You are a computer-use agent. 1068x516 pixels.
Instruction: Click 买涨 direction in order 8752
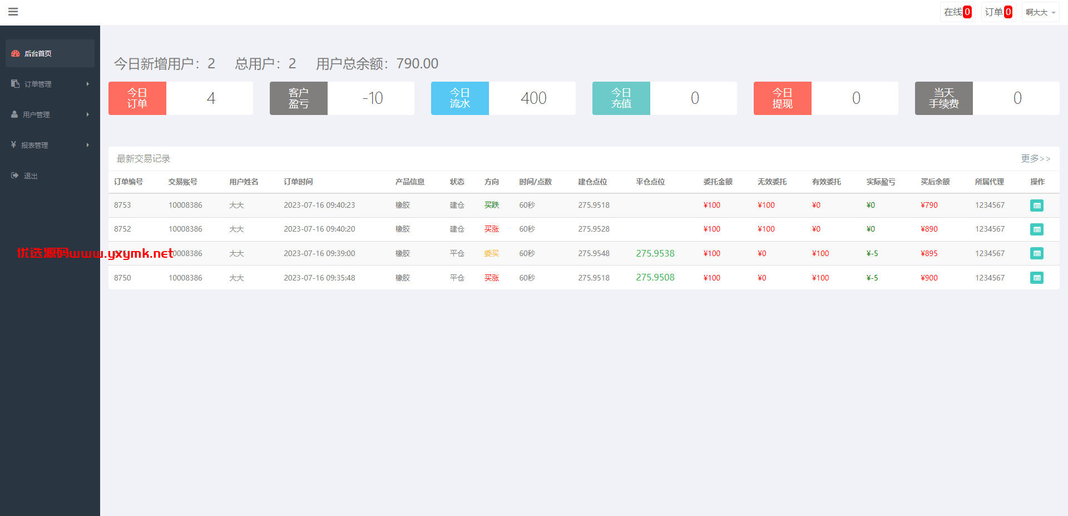pyautogui.click(x=492, y=229)
